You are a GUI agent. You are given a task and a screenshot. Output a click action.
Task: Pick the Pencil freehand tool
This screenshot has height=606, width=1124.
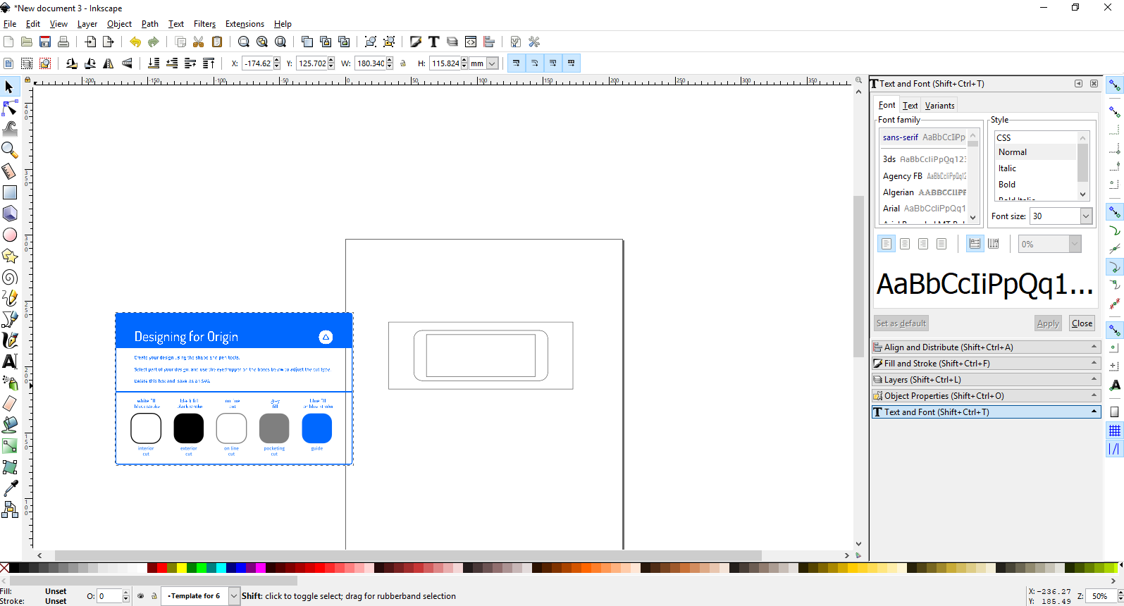[9, 298]
